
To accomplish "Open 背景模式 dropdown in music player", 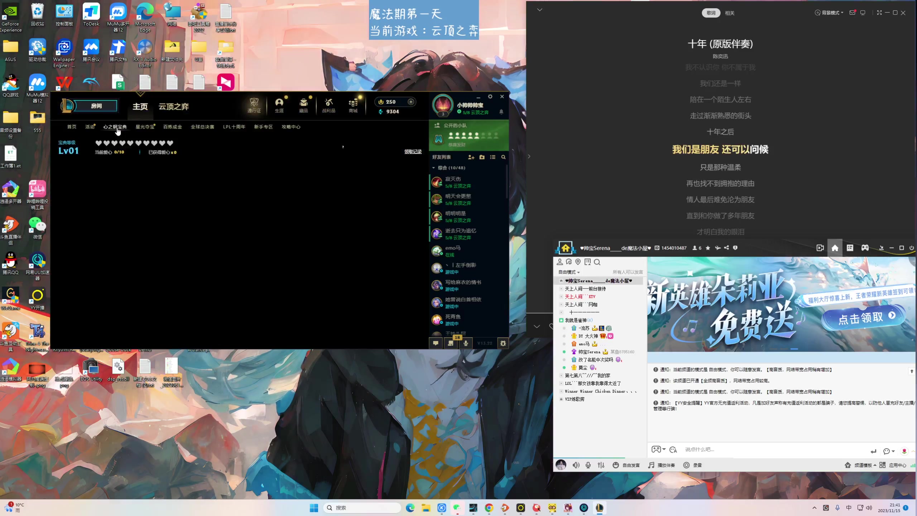I will click(x=830, y=13).
